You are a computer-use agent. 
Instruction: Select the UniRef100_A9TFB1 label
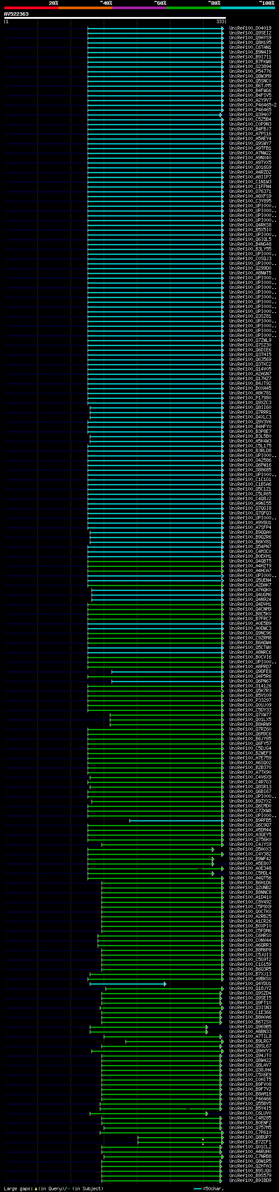(x=250, y=148)
